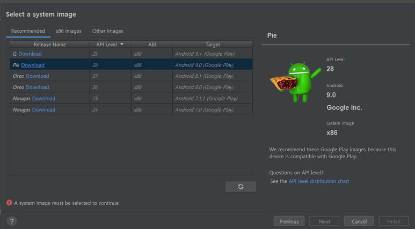This screenshot has width=415, height=229.
Task: Click the 'Select a system image' title
Action: (x=41, y=14)
